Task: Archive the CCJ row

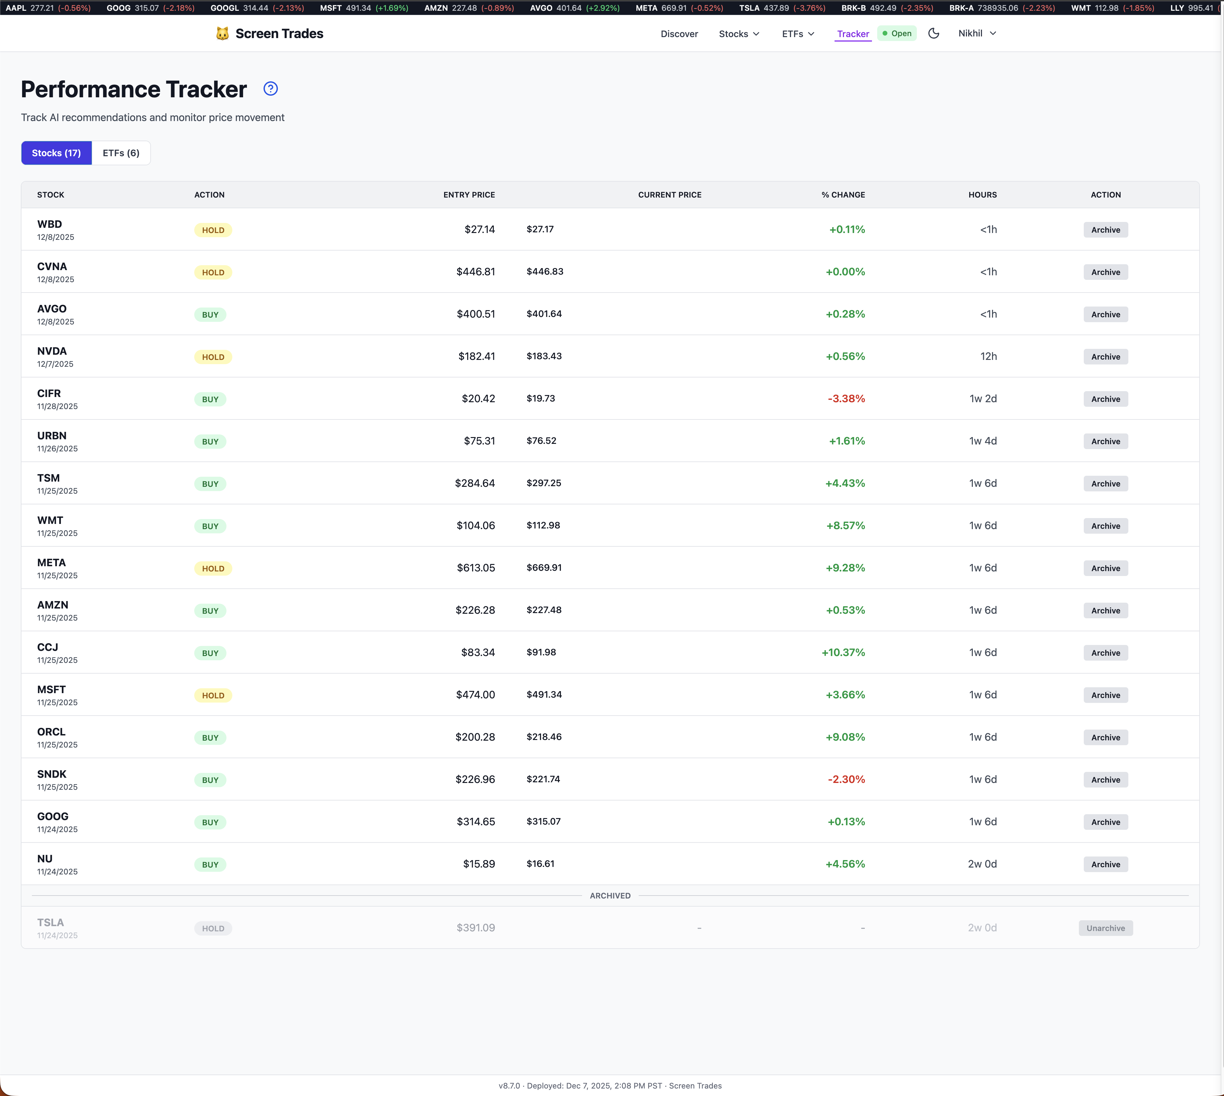Action: pyautogui.click(x=1105, y=653)
